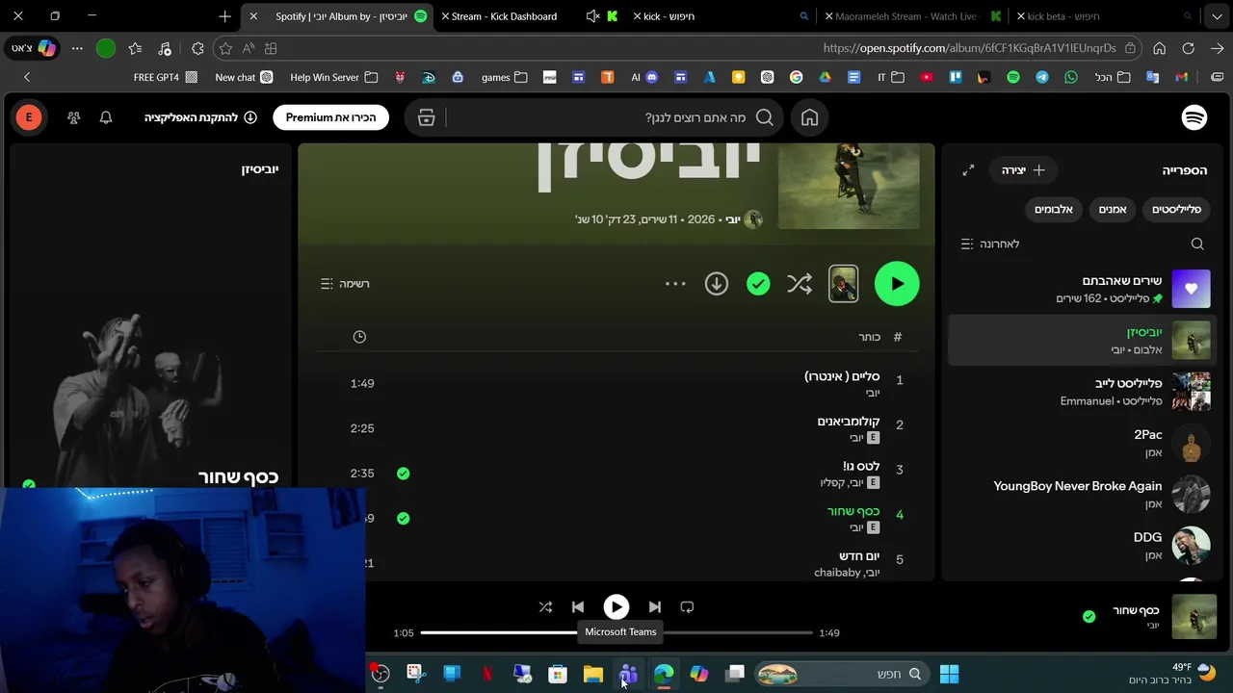Open the notifications bell icon

pyautogui.click(x=106, y=117)
